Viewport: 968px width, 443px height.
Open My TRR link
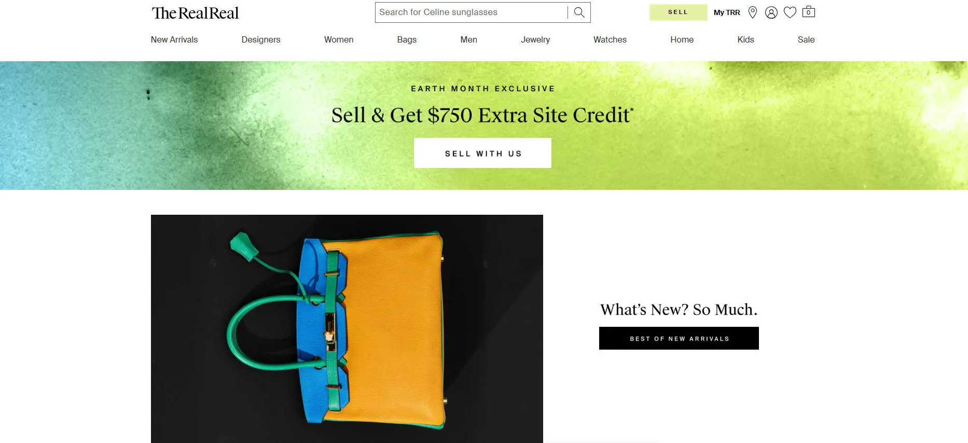click(x=727, y=12)
